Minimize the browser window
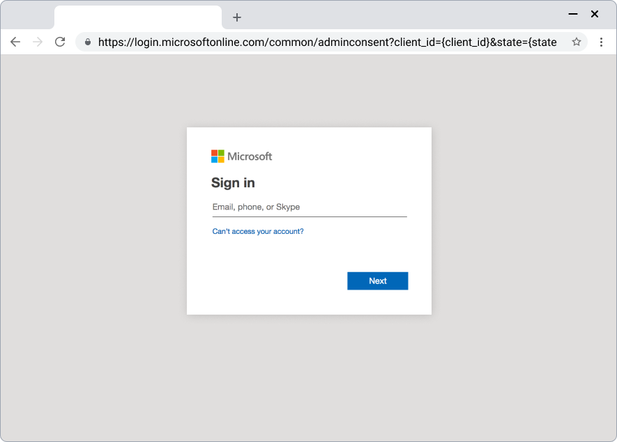The height and width of the screenshot is (442, 617). [573, 14]
